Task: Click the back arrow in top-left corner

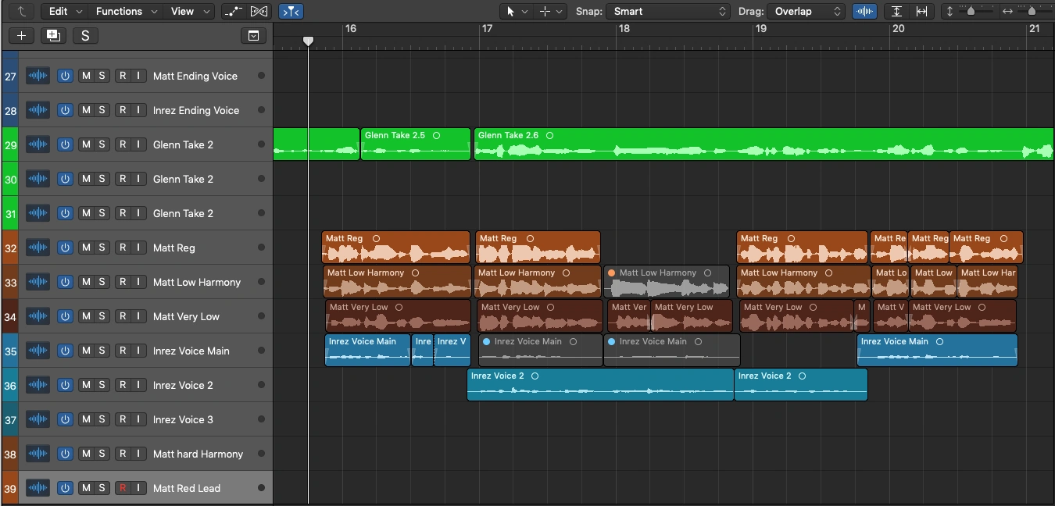Action: coord(21,11)
